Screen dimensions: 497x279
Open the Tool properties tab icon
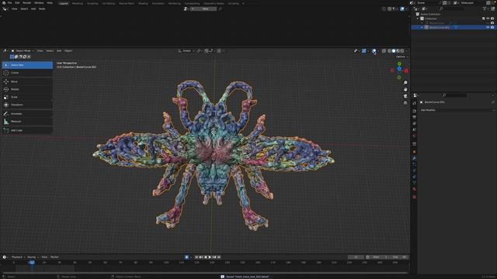tap(414, 103)
